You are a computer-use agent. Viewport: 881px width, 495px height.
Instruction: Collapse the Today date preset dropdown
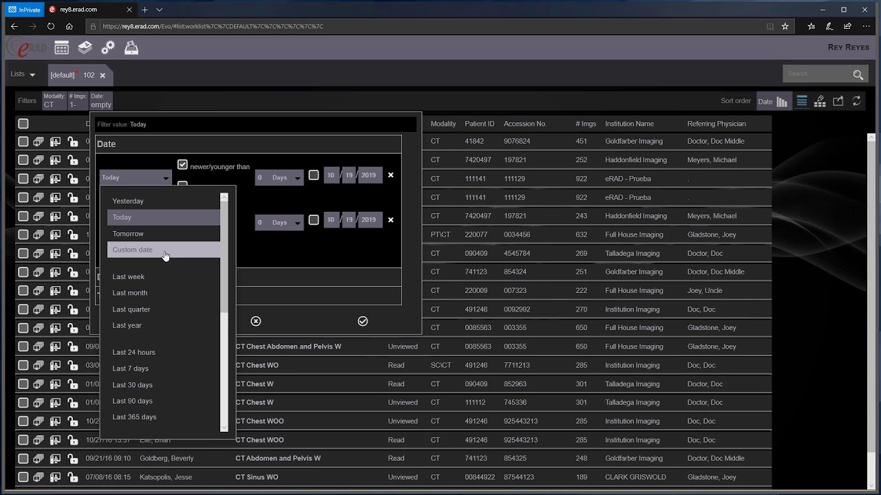tap(136, 177)
